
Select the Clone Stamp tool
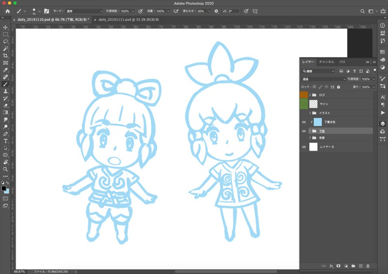[5, 91]
